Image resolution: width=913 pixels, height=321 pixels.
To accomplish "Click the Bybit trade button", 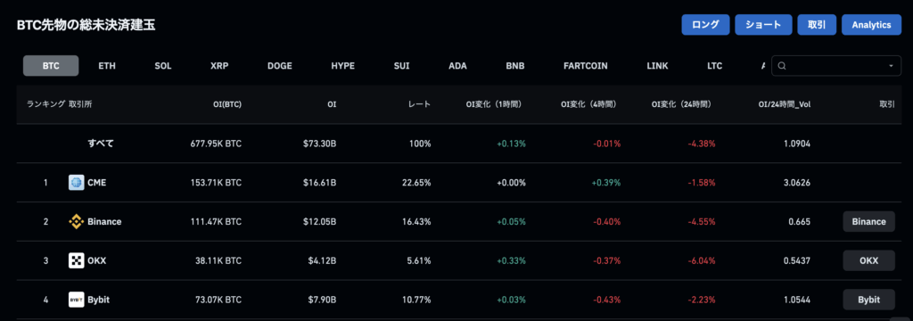I will click(x=868, y=300).
